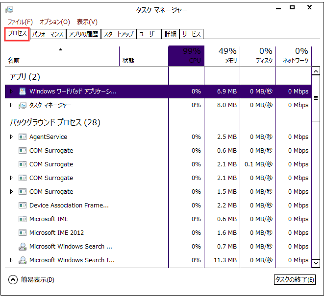The width and height of the screenshot is (325, 297).
Task: Click the タスク マネージャー row icon
Action: (23, 105)
